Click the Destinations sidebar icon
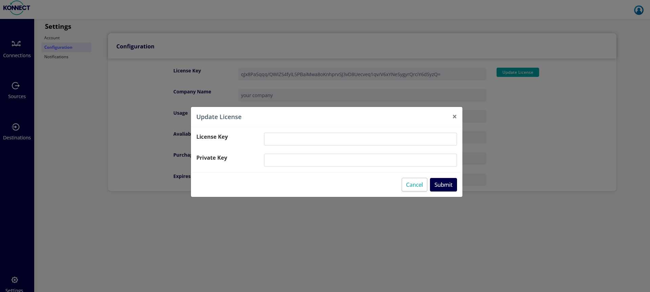Screen dimensions: 650x292 click(x=16, y=127)
